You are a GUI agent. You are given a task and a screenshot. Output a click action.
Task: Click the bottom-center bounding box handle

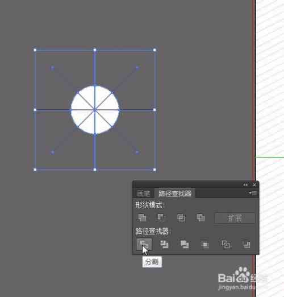click(95, 170)
